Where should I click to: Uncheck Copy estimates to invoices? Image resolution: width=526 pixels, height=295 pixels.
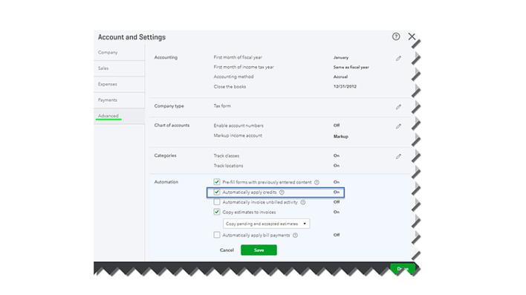217,212
